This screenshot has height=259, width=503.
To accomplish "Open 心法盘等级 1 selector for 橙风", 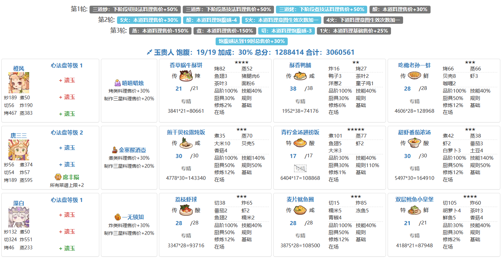I will (67, 66).
